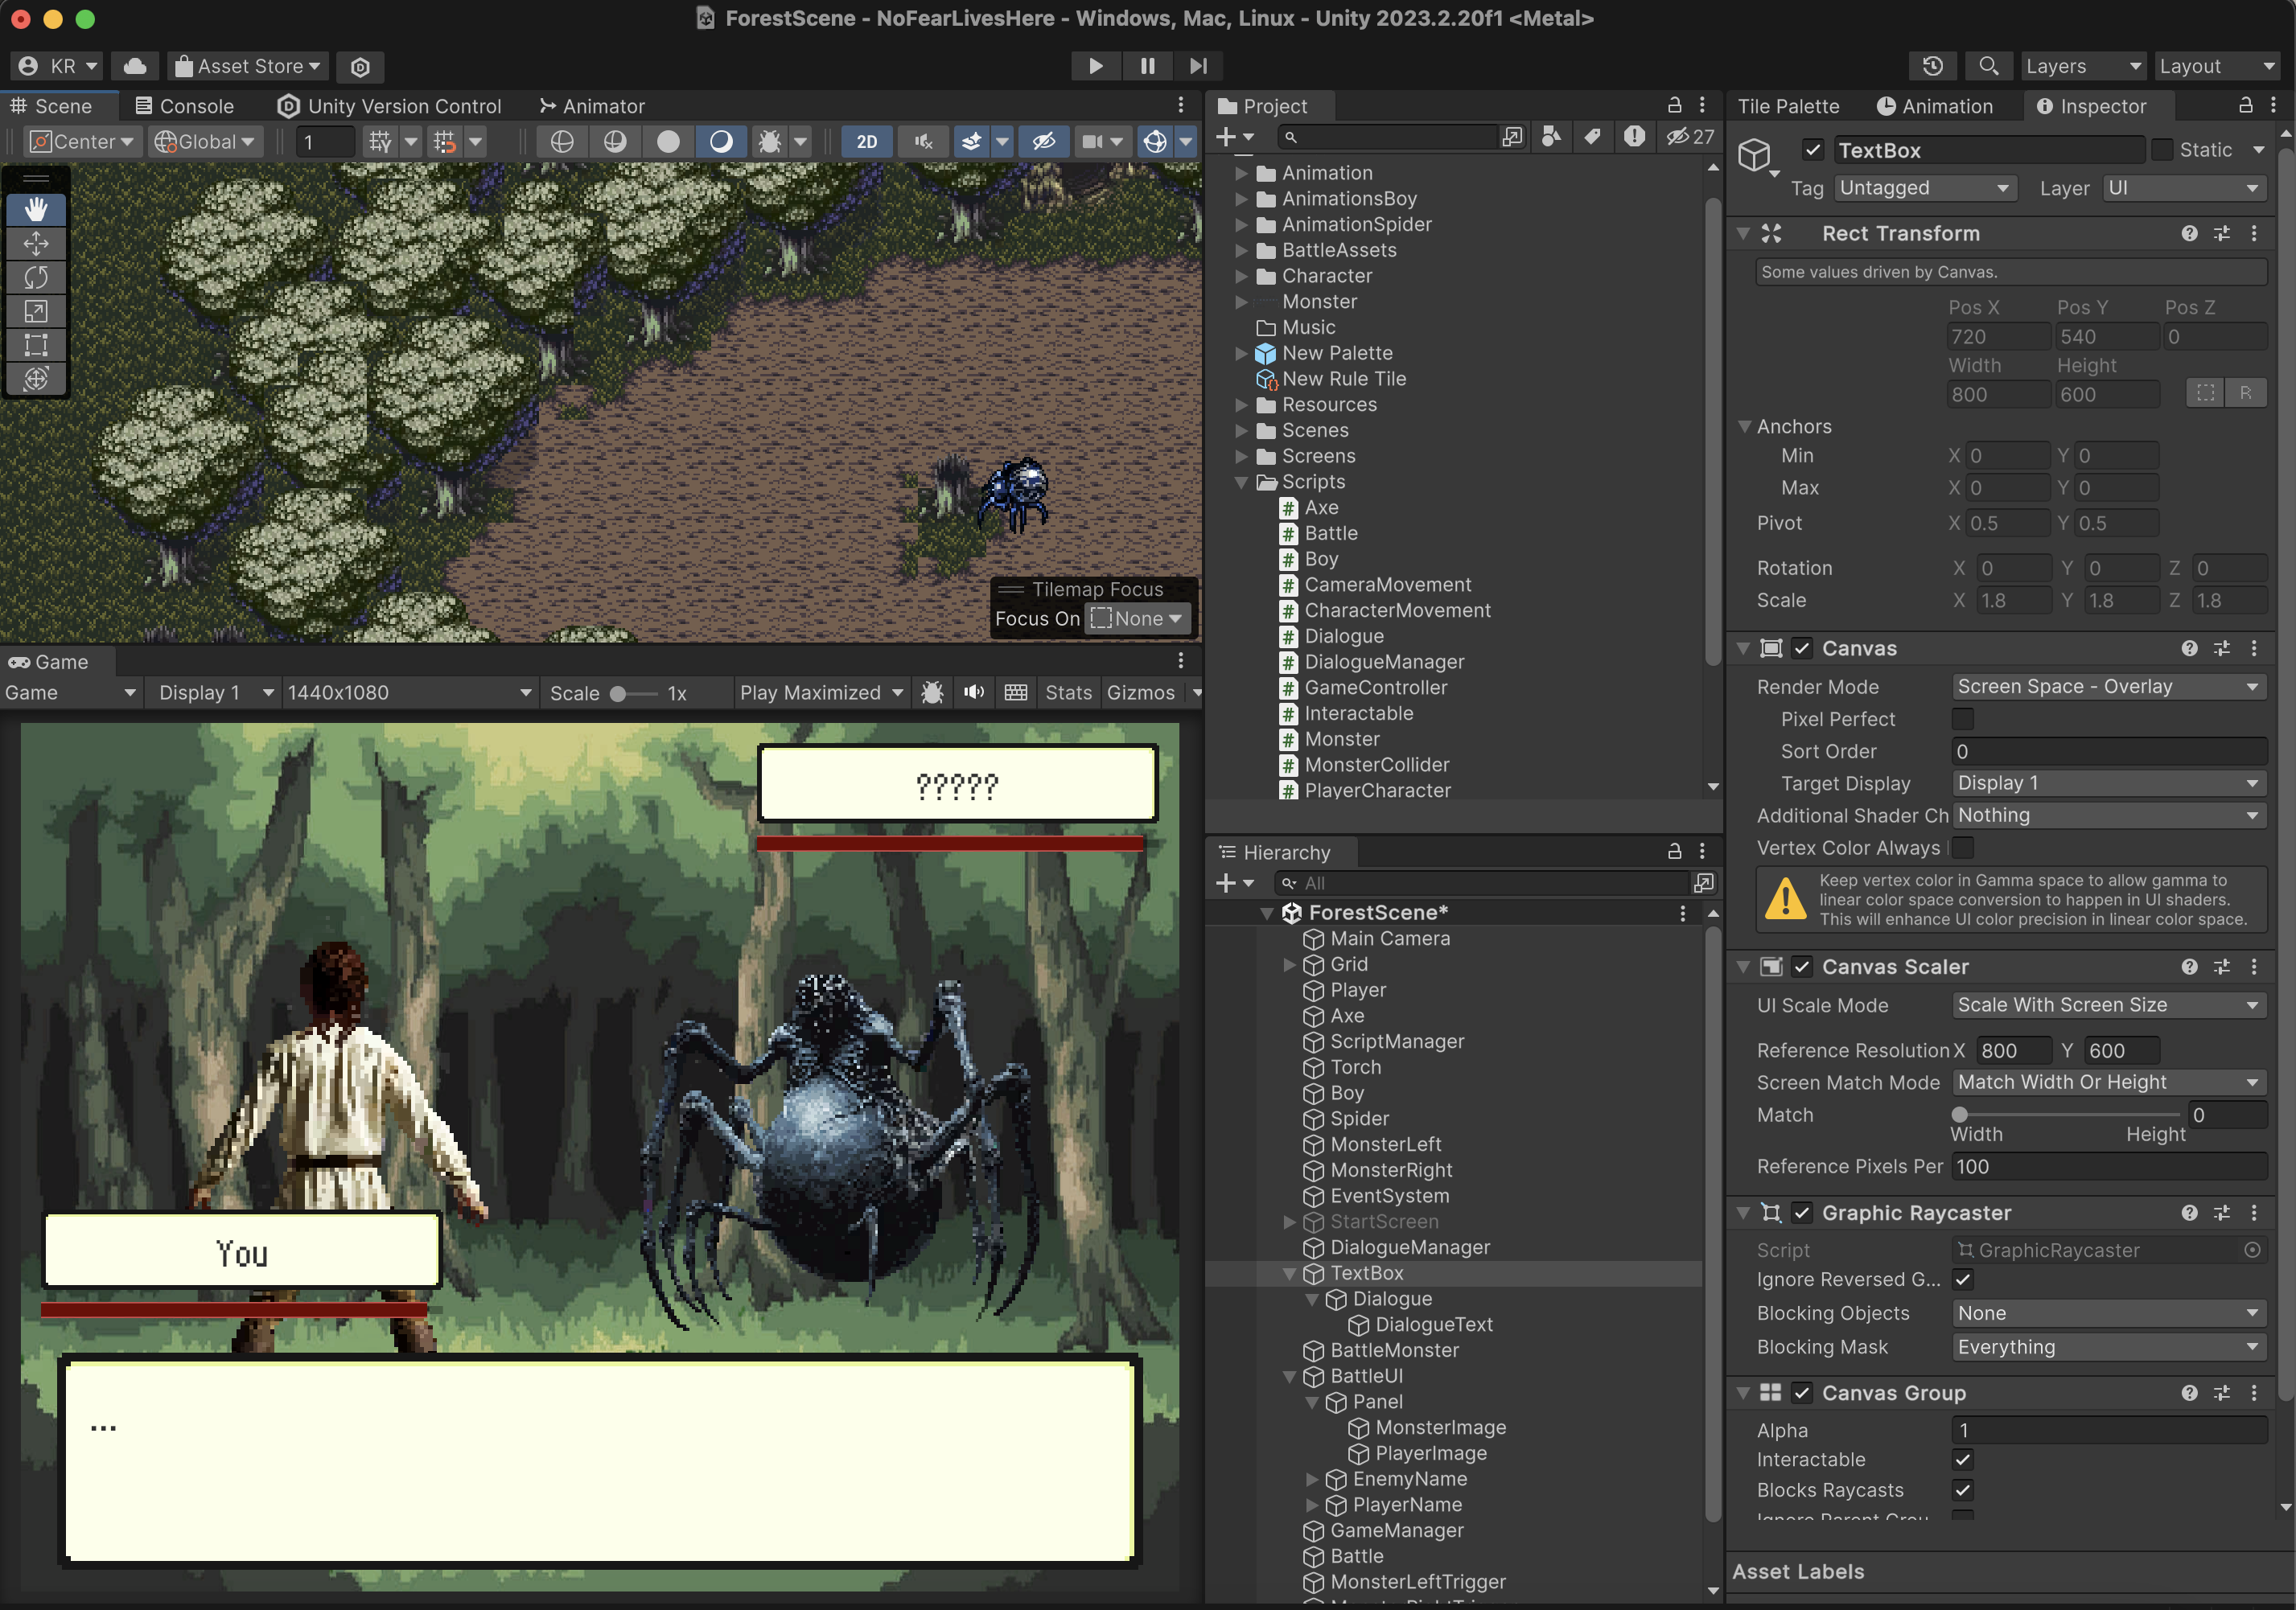The width and height of the screenshot is (2296, 1610).
Task: Open the Undo History icon
Action: point(1932,66)
